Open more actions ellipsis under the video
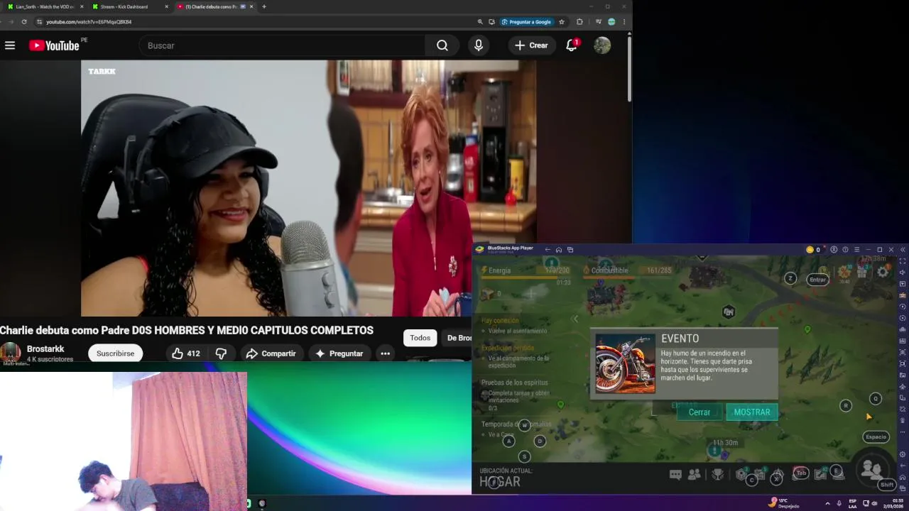This screenshot has width=909, height=511. pos(385,353)
